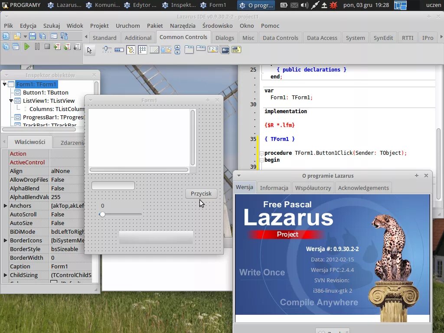Image resolution: width=444 pixels, height=333 pixels.
Task: Collapse the Button1Click procedure code fold
Action: (261, 153)
